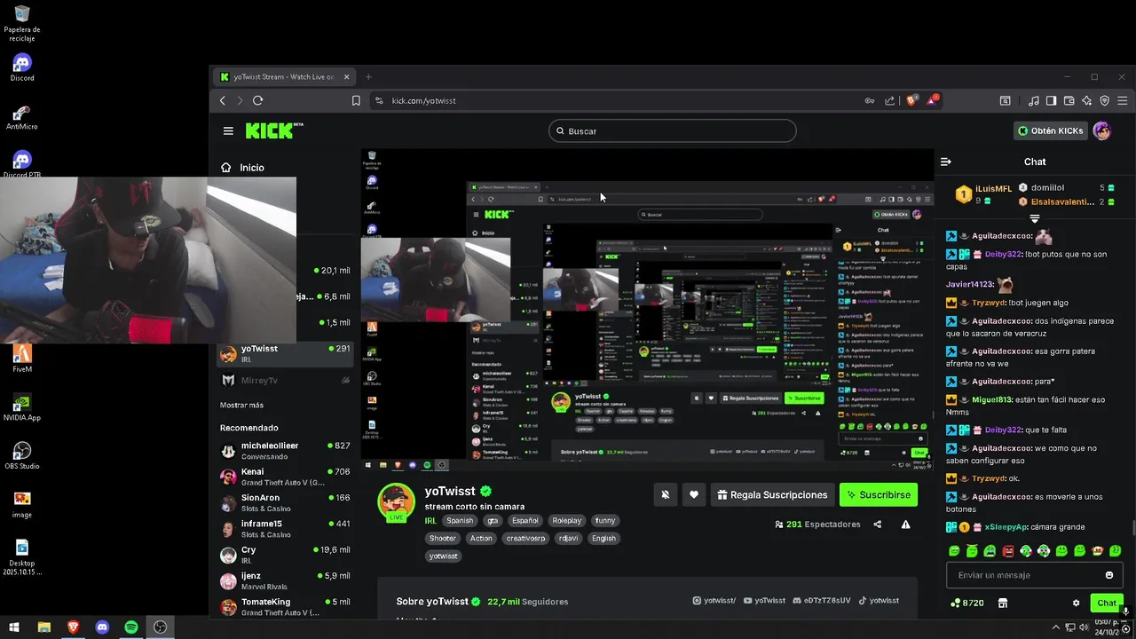Follow the channel with the heart button
Image resolution: width=1136 pixels, height=639 pixels.
[694, 494]
